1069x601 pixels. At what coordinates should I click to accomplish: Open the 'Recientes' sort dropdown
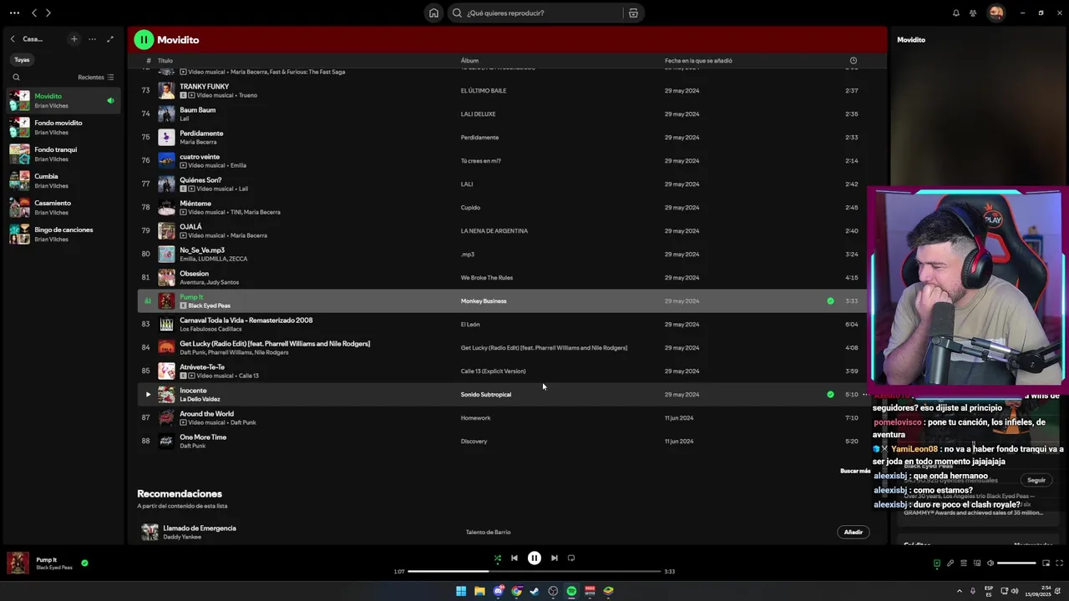[95, 78]
